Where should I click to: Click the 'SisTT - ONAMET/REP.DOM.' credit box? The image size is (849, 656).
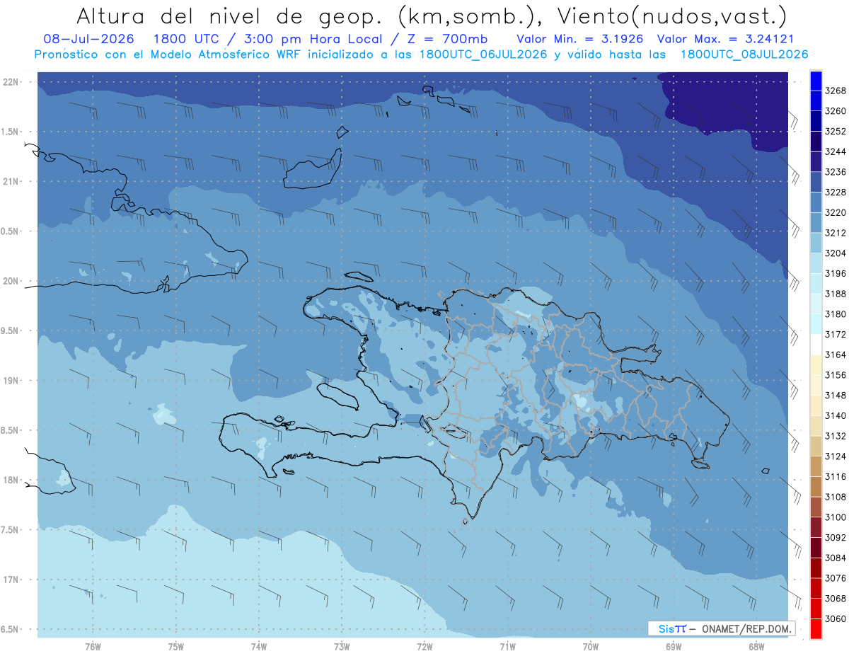721,628
